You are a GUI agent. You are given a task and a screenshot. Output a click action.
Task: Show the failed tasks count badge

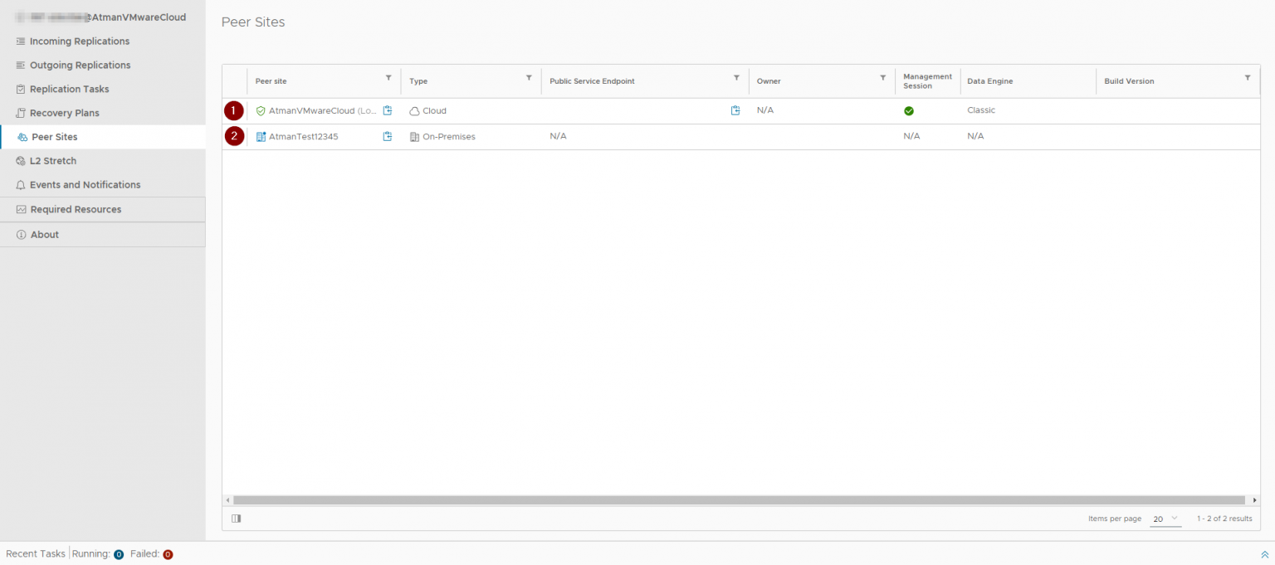click(x=168, y=554)
